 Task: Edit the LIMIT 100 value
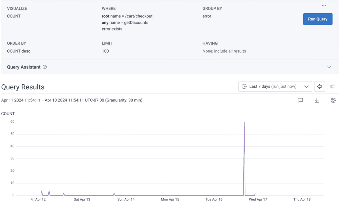coord(105,51)
